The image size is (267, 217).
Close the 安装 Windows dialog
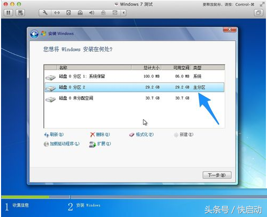[229, 30]
